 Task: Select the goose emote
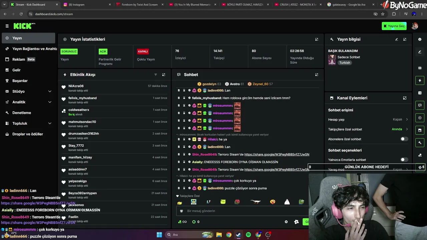pyautogui.click(x=255, y=202)
